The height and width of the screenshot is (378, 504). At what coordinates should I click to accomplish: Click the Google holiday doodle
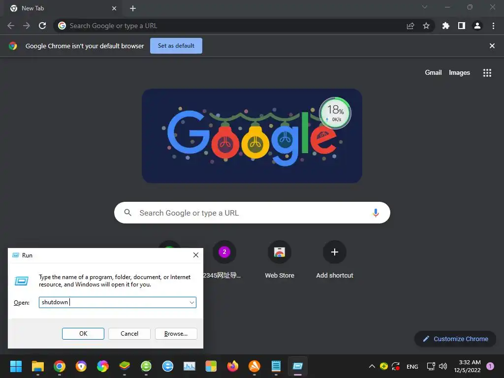click(x=252, y=136)
